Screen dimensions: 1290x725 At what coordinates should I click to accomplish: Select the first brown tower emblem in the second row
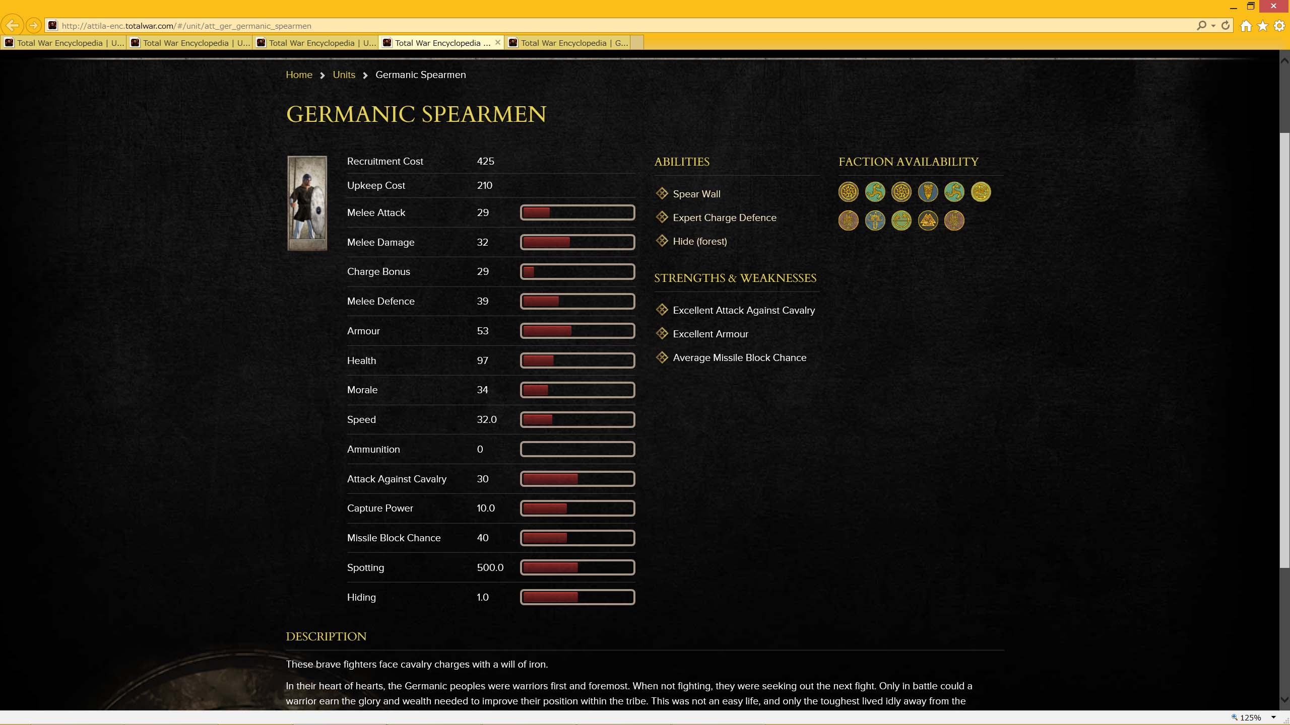849,220
